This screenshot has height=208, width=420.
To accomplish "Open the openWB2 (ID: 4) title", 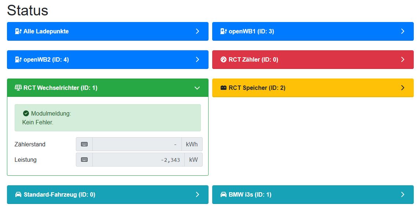I will pyautogui.click(x=46, y=60).
